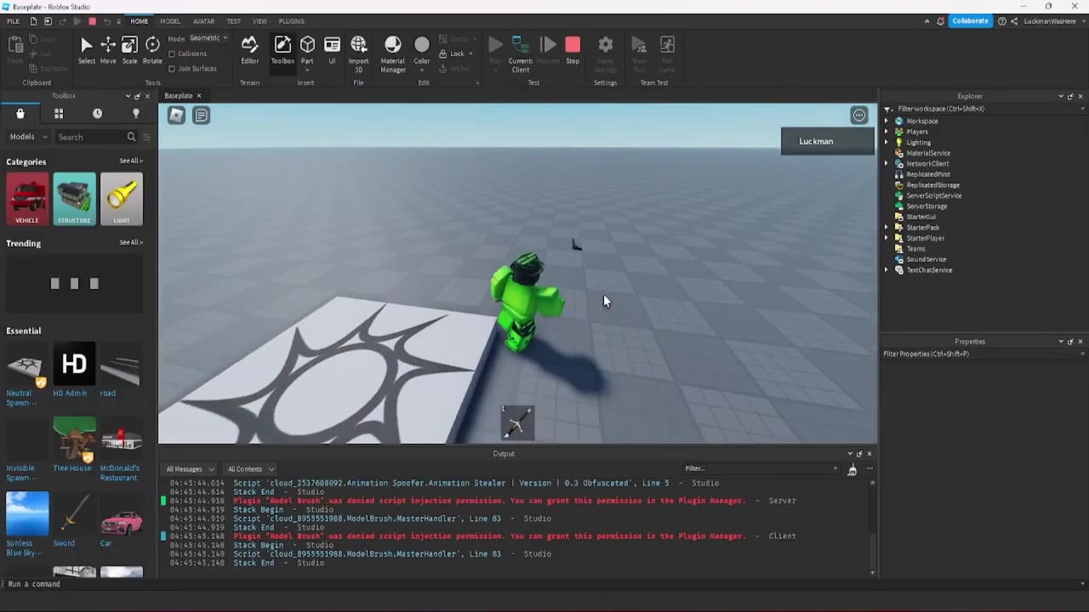Switch to the MODEL ribbon tab
Image resolution: width=1089 pixels, height=612 pixels.
(x=170, y=21)
